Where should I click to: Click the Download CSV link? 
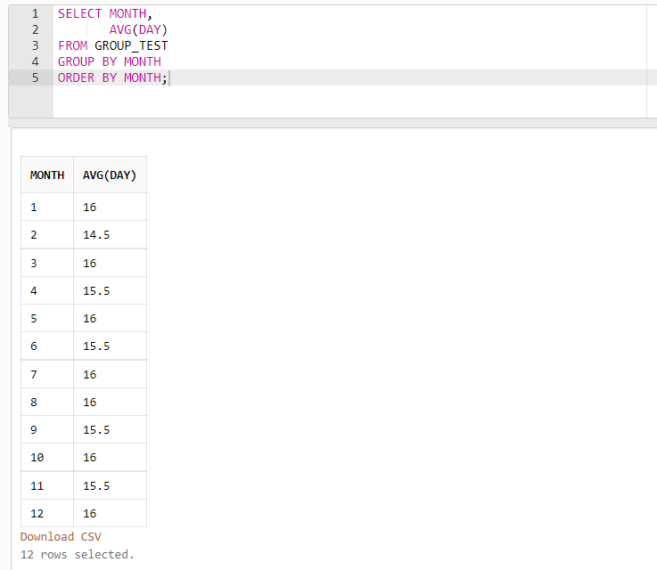click(61, 536)
